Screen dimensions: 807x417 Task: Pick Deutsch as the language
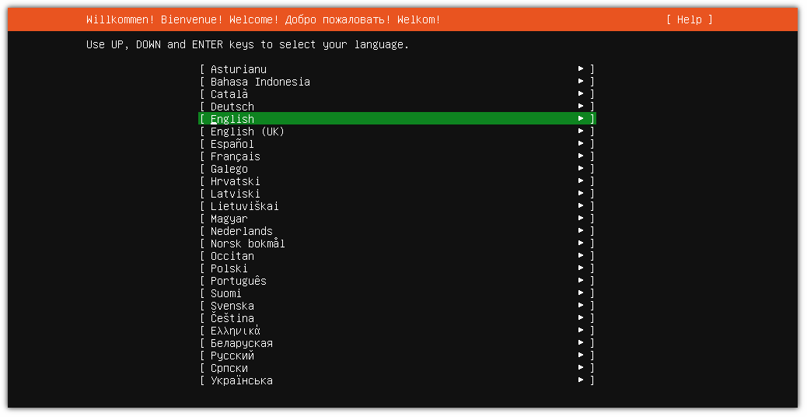point(397,107)
